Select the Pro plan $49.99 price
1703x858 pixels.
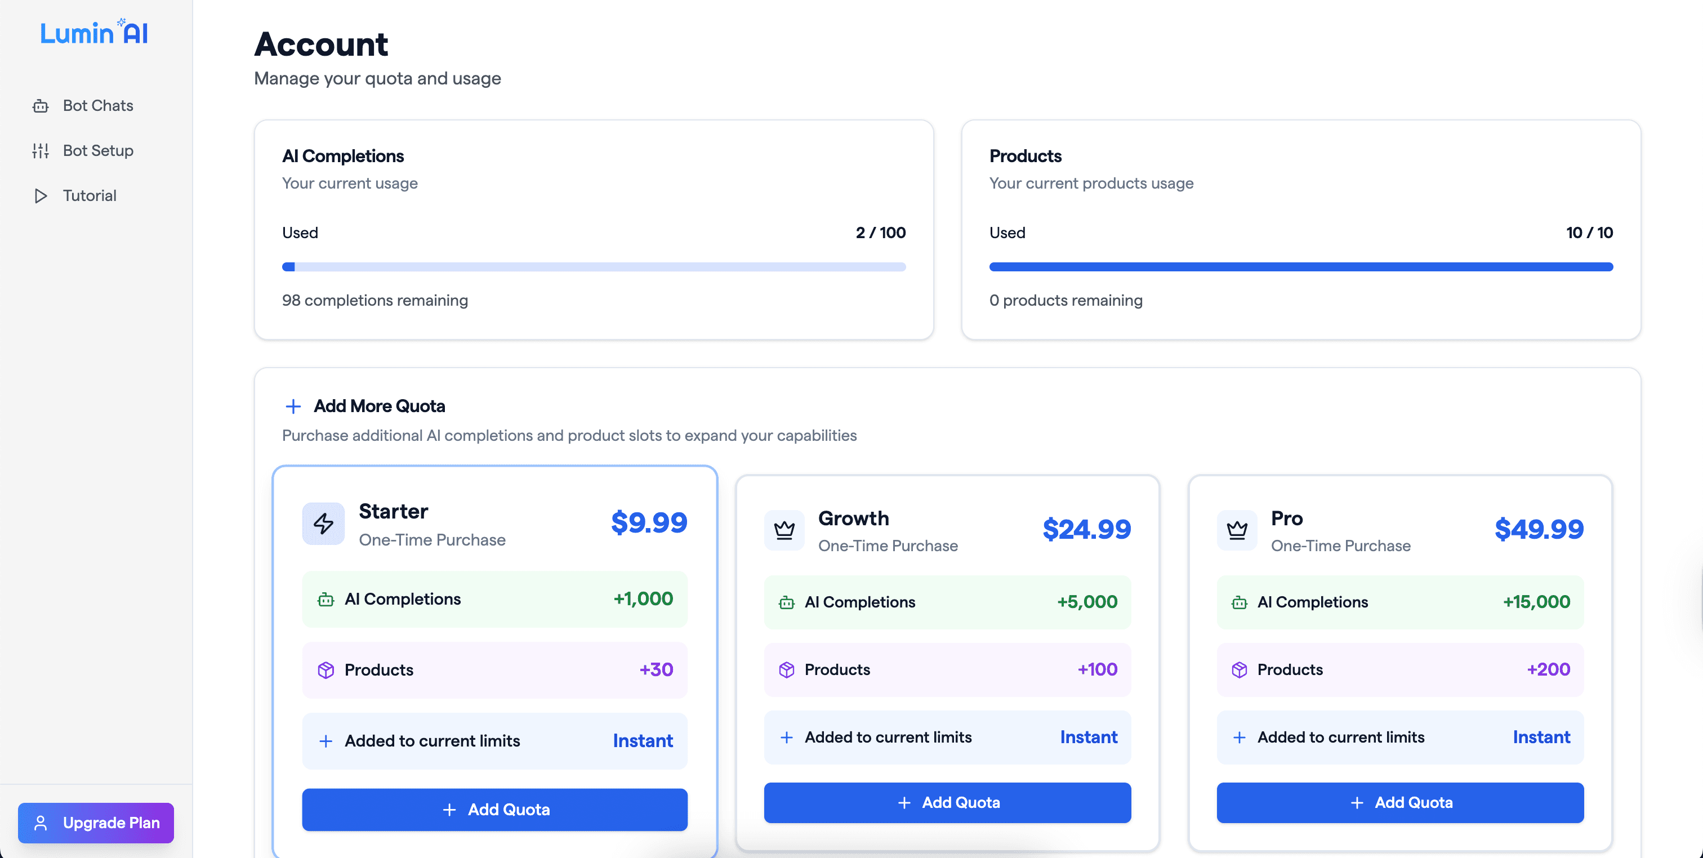(1539, 529)
